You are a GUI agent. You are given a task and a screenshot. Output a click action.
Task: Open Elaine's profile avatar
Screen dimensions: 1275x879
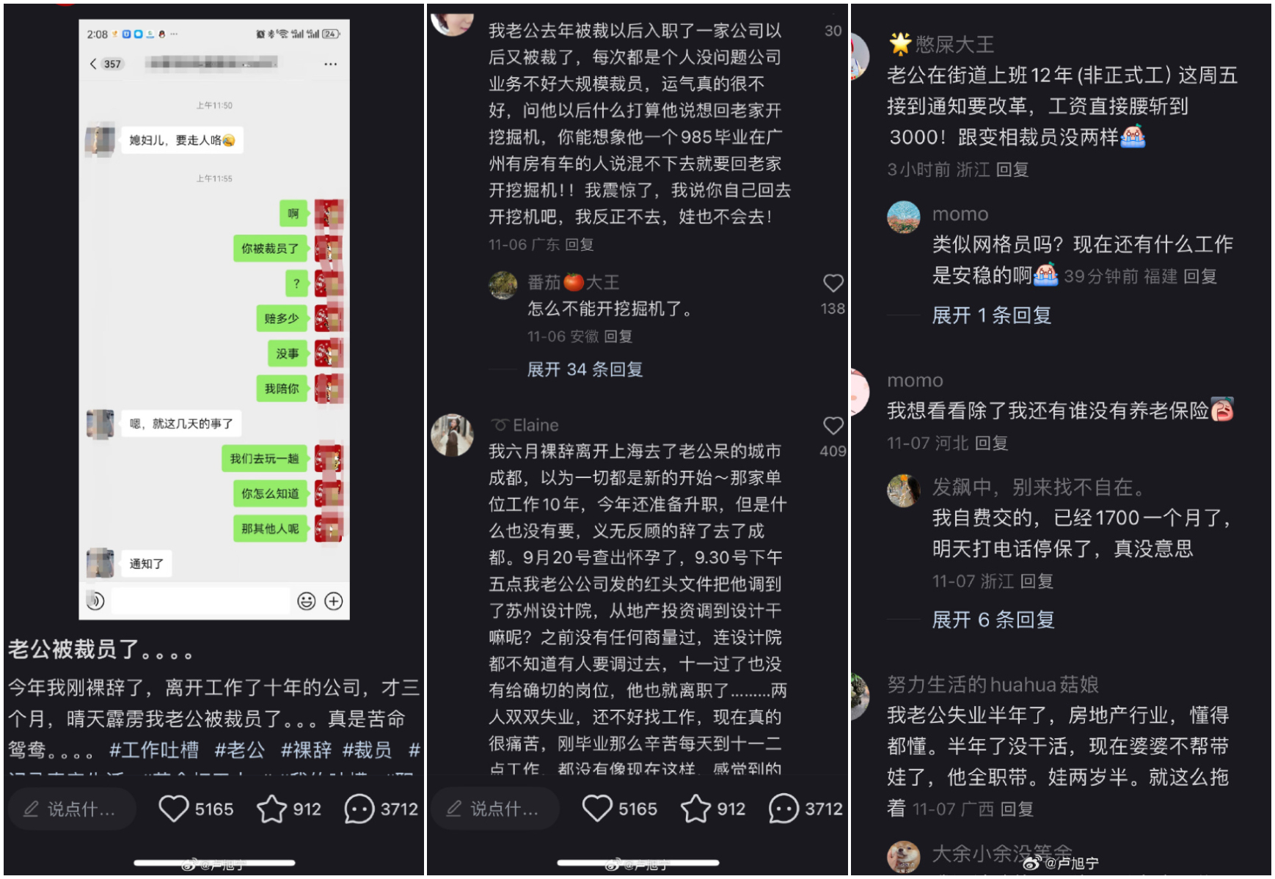tap(452, 435)
